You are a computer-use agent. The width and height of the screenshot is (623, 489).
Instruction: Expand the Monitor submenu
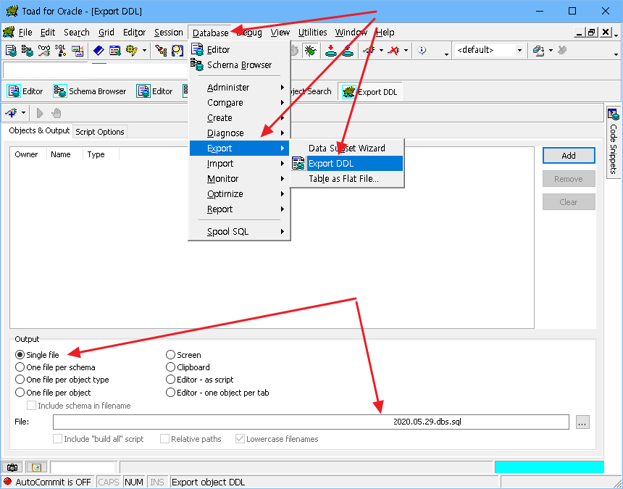click(x=239, y=179)
